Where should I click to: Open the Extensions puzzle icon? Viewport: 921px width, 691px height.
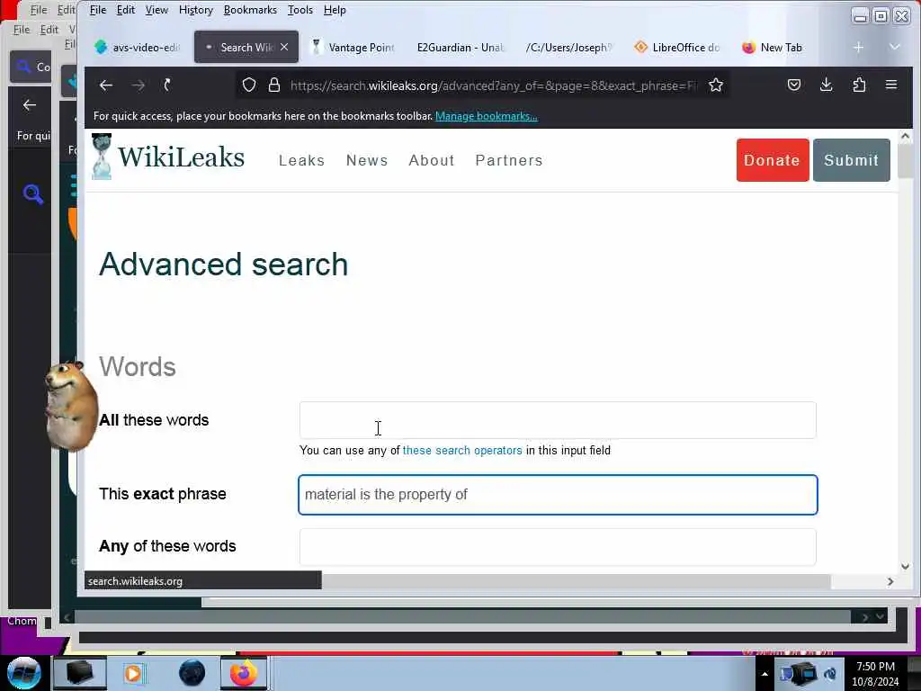[859, 85]
